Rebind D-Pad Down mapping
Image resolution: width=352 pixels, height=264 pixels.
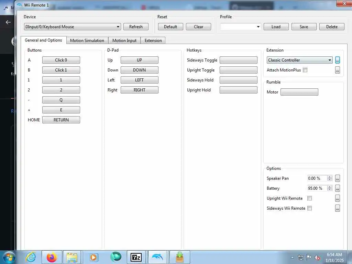140,70
